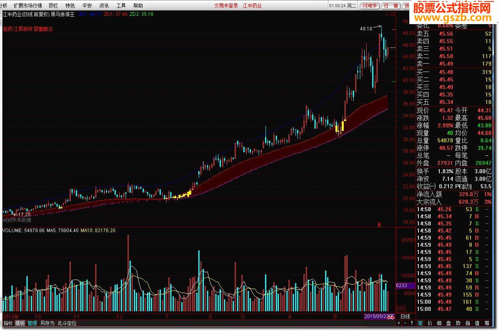
Task: Click the 买一 bid row at 45.48
Action: (x=454, y=72)
